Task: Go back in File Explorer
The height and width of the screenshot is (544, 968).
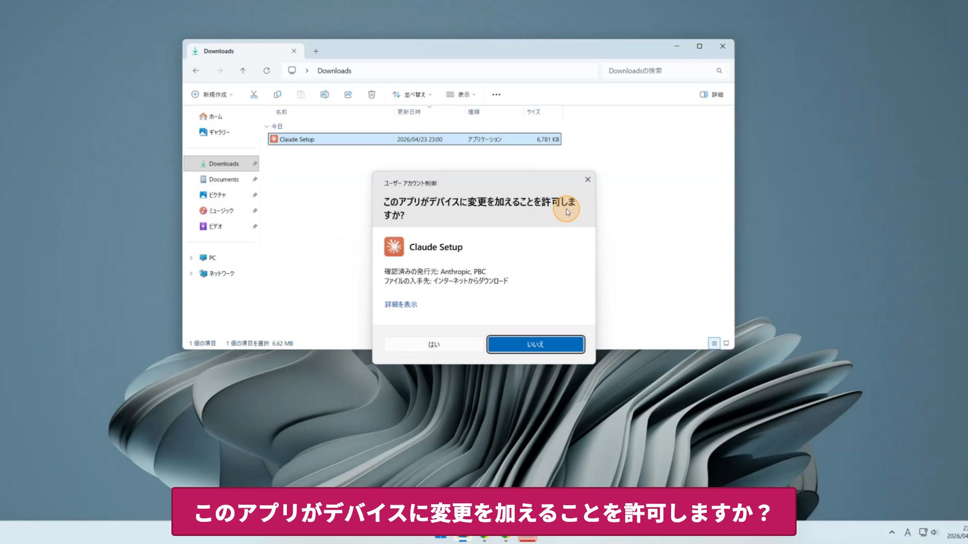Action: click(196, 71)
